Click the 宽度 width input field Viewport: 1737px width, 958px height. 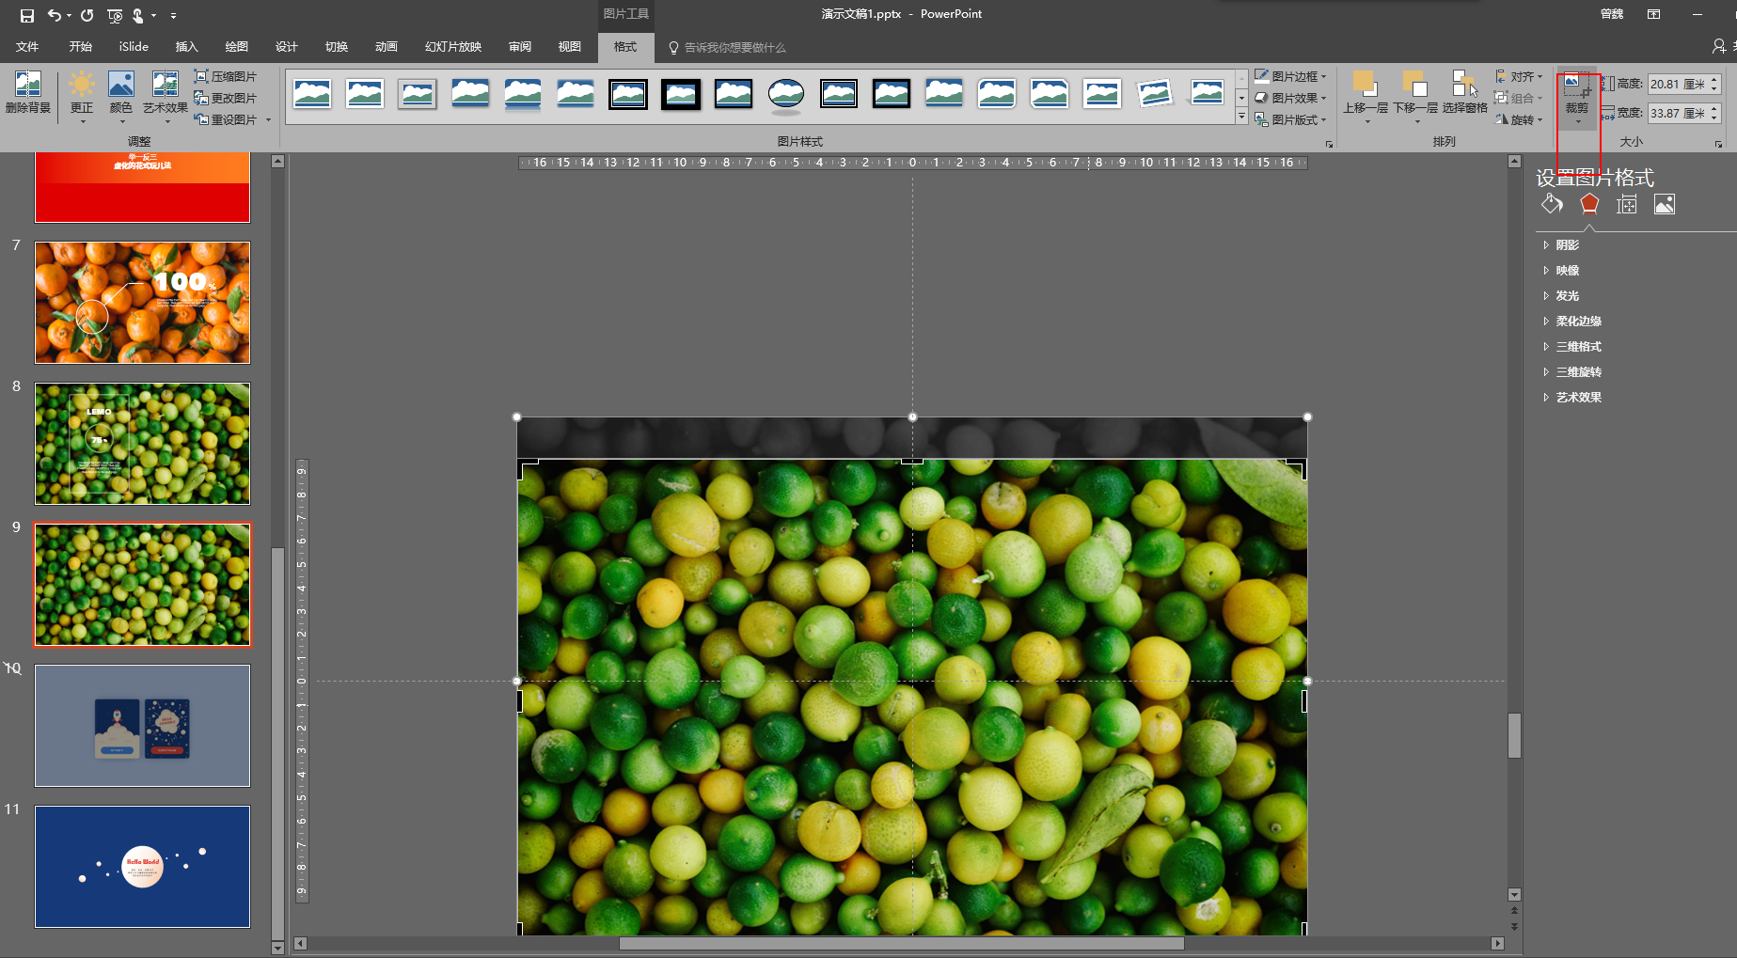coord(1678,113)
